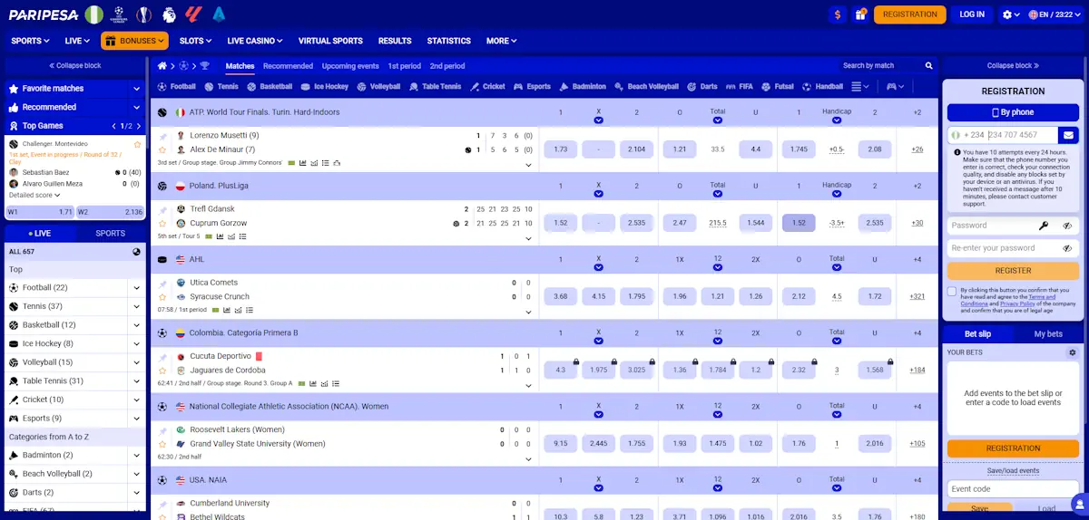Click the Search by match field

pos(880,66)
